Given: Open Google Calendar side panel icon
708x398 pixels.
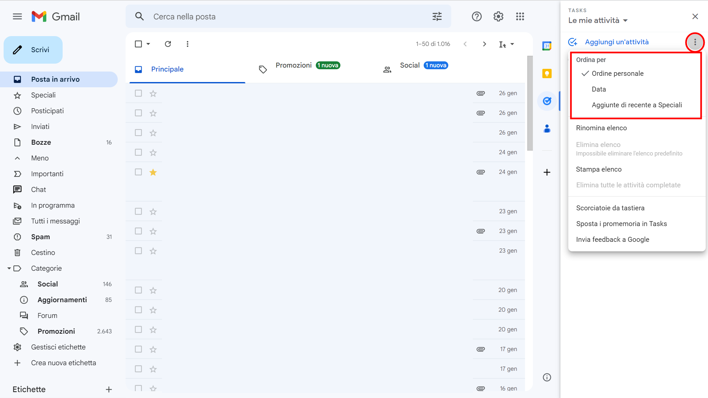Looking at the screenshot, I should click(x=547, y=46).
